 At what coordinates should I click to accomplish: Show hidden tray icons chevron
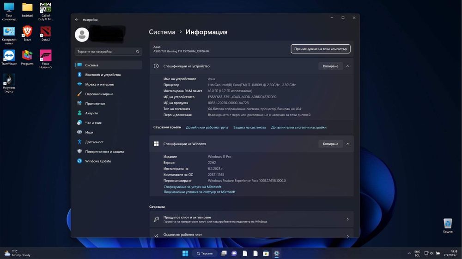click(409, 253)
